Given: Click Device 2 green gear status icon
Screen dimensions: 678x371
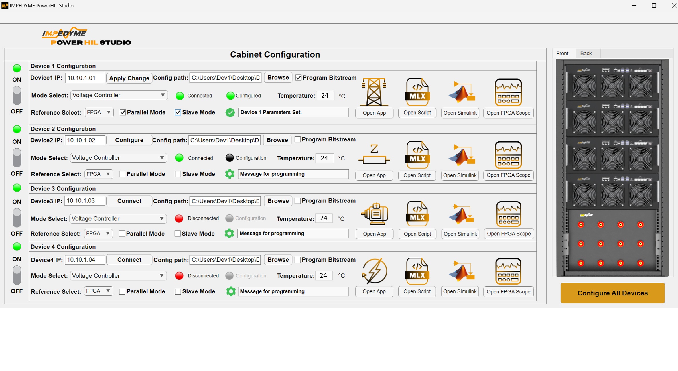Looking at the screenshot, I should (x=230, y=174).
